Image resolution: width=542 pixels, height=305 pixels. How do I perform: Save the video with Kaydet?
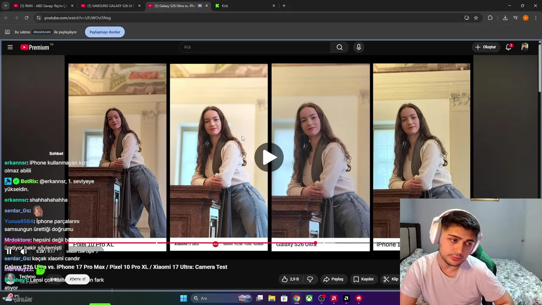tap(363, 279)
